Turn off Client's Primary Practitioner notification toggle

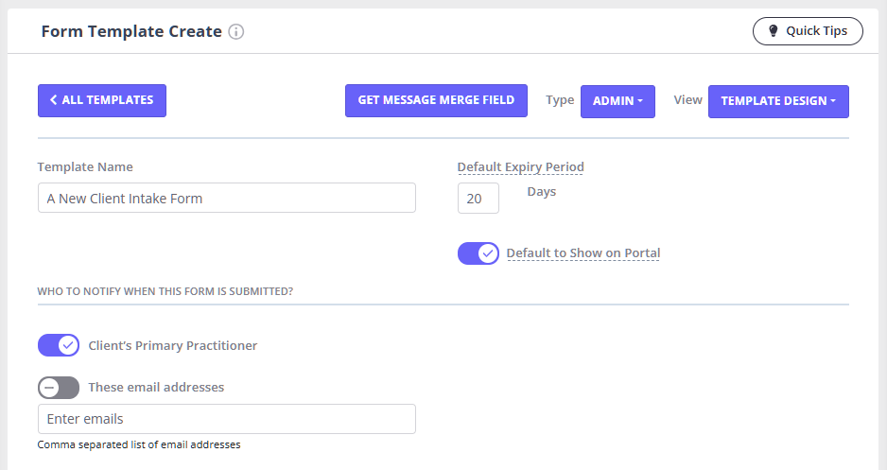click(59, 345)
